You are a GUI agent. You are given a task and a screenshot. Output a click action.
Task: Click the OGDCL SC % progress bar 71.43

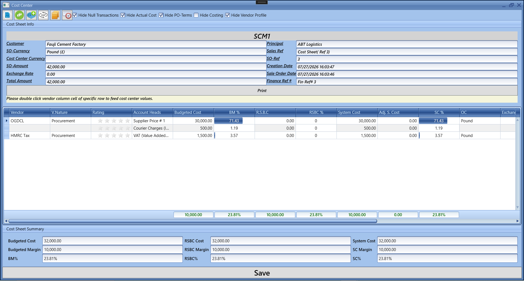[433, 121]
